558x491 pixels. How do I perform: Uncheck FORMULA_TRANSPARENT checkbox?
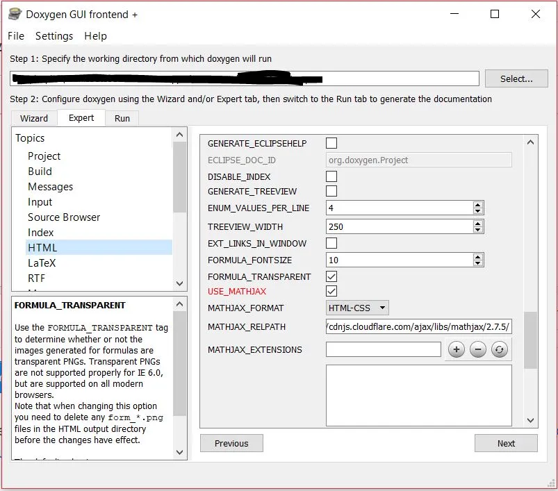click(x=331, y=276)
